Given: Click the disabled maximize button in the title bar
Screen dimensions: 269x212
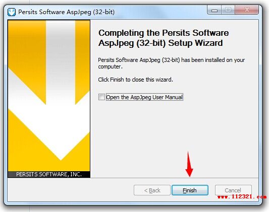Looking at the screenshot, I should point(228,10).
